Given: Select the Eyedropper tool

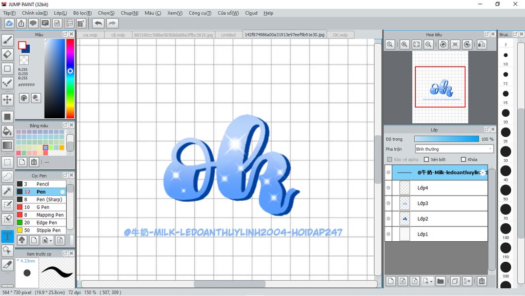Looking at the screenshot, I should [7, 264].
